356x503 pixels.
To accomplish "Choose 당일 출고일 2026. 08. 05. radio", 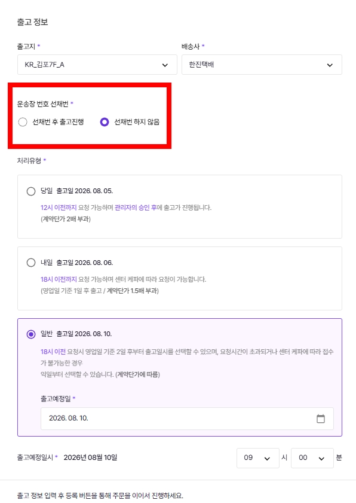I will 31,191.
